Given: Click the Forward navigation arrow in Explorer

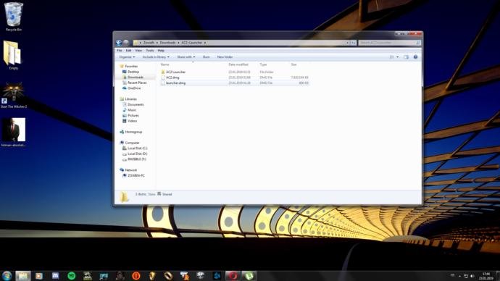Looking at the screenshot, I should [x=126, y=43].
